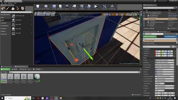Viewport: 178px width, 100px height.
Task: Click the Save All button
Action: tap(23, 69)
